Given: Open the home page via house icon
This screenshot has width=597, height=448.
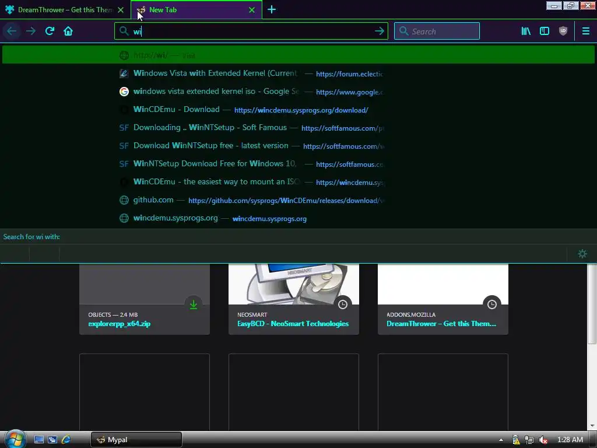Looking at the screenshot, I should click(x=68, y=32).
